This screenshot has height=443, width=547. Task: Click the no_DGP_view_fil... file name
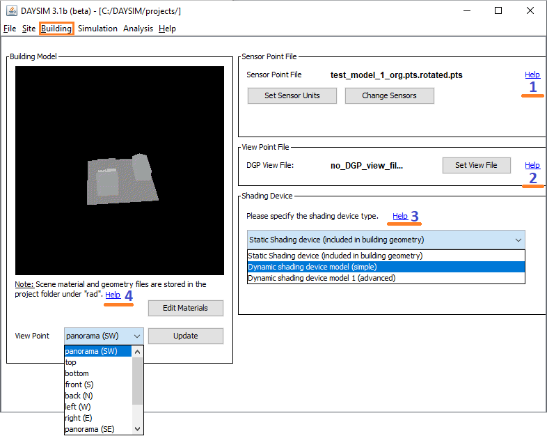[367, 166]
